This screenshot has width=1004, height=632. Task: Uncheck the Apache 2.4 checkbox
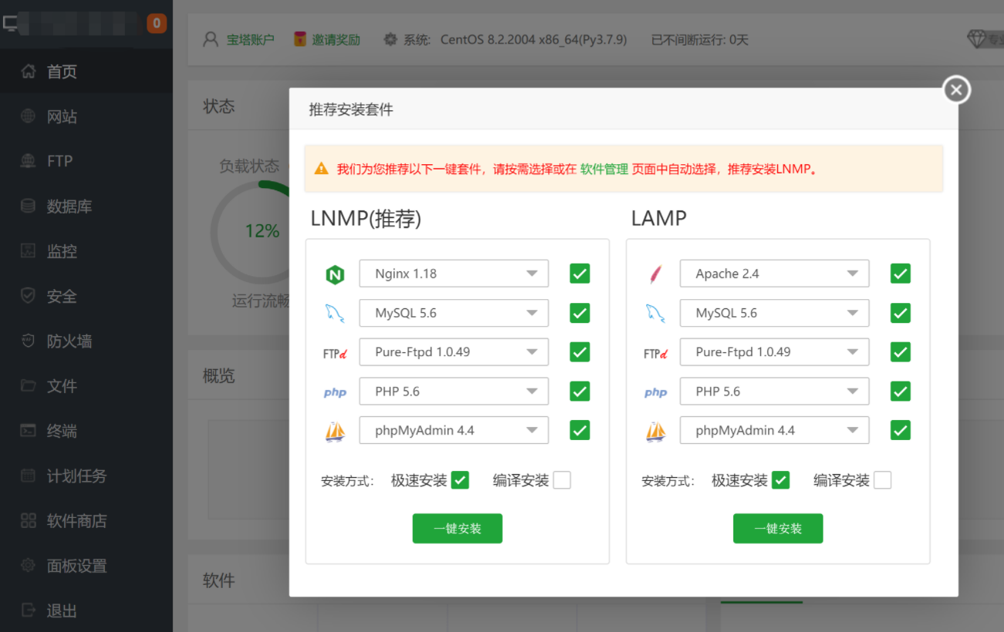900,274
